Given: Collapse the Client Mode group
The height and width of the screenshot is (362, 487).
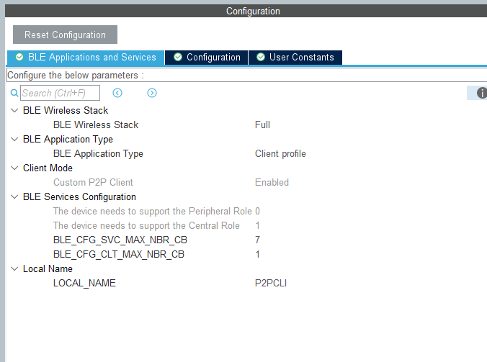Looking at the screenshot, I should (14, 168).
